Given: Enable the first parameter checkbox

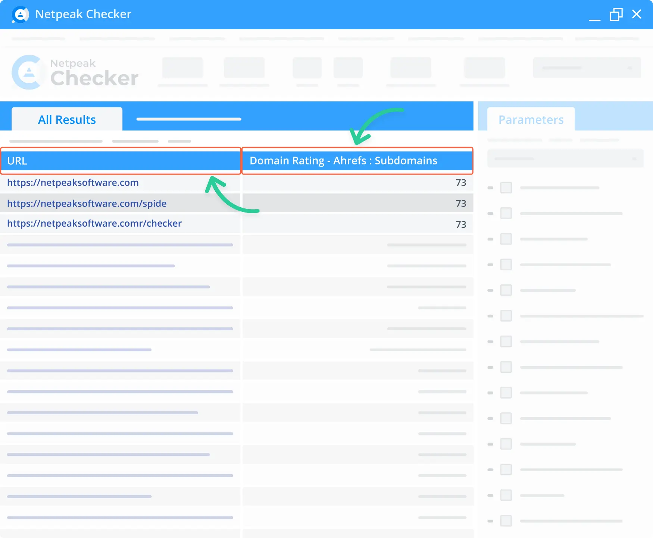Looking at the screenshot, I should 506,188.
